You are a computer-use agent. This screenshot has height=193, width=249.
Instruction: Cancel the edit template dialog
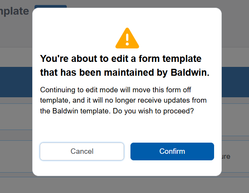[x=82, y=151]
